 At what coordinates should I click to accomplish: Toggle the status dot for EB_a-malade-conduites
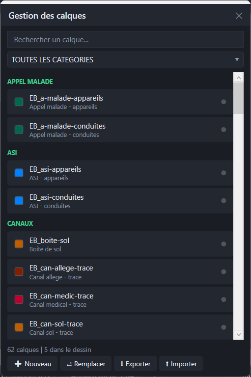[x=223, y=130]
